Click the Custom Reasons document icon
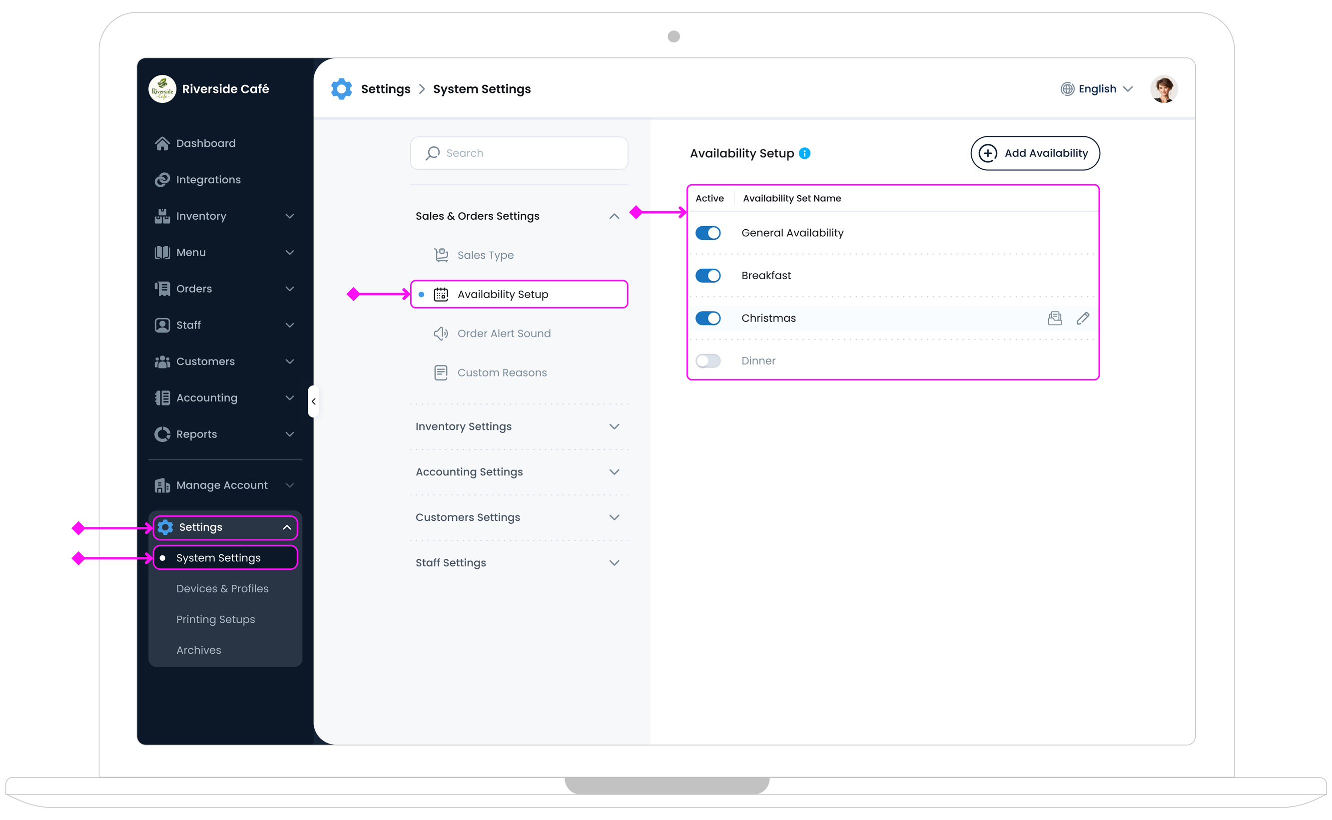1332x820 pixels. (x=441, y=372)
